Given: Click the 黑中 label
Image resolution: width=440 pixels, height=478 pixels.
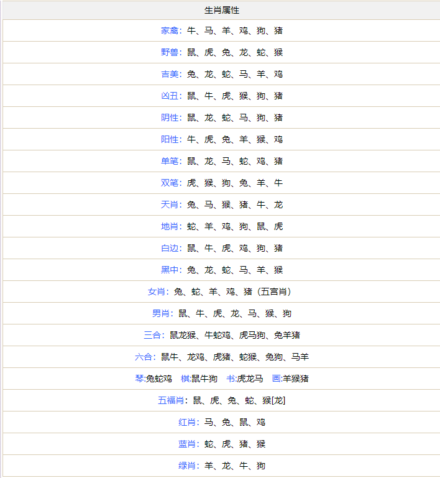Looking at the screenshot, I should pyautogui.click(x=170, y=270).
